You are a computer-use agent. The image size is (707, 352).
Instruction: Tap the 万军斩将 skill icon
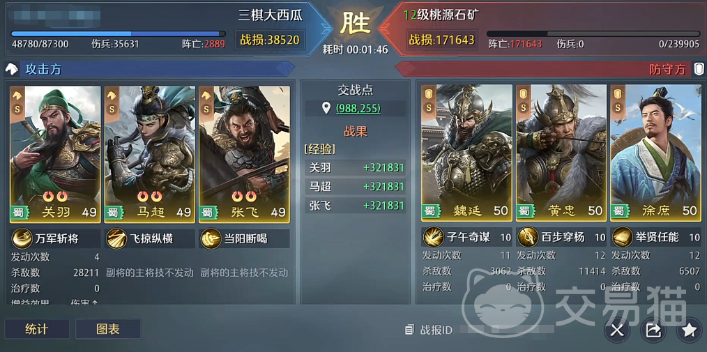coord(22,238)
